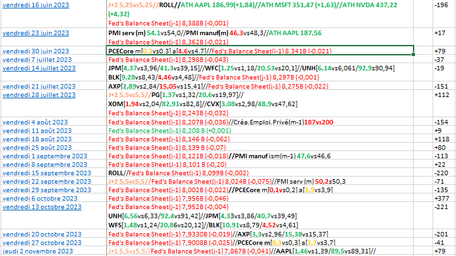Open the vendredi 13 octobre 2023 link
The height and width of the screenshot is (256, 456).
click(42, 207)
